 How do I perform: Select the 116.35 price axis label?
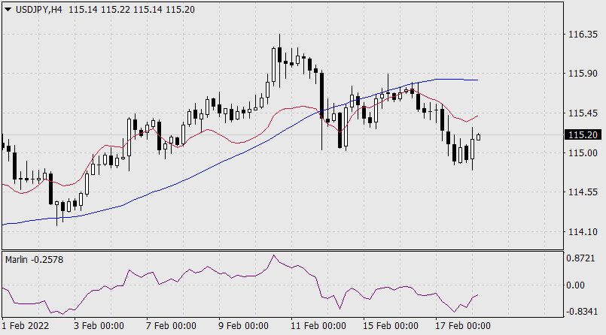click(583, 35)
